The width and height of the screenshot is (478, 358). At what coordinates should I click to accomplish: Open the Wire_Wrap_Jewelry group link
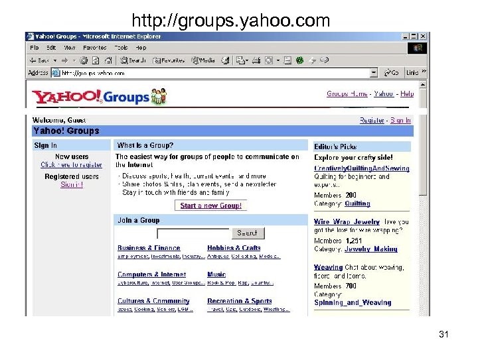coord(347,221)
